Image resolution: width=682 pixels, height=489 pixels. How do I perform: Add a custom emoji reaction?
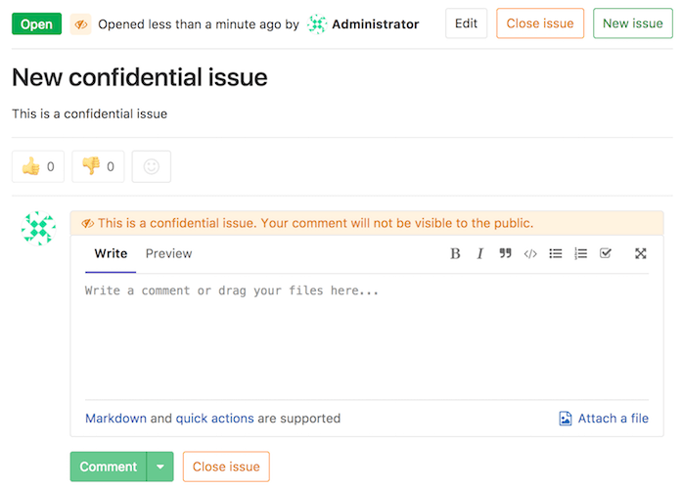pos(152,166)
